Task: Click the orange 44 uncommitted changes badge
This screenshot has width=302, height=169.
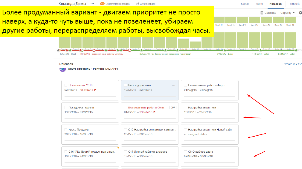Action: [102, 4]
